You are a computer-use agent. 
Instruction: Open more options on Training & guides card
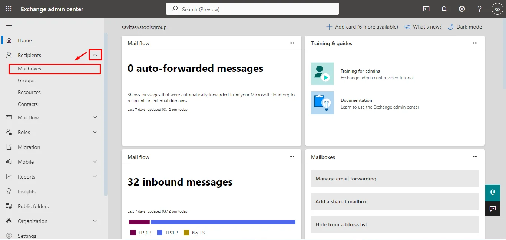[x=475, y=43]
